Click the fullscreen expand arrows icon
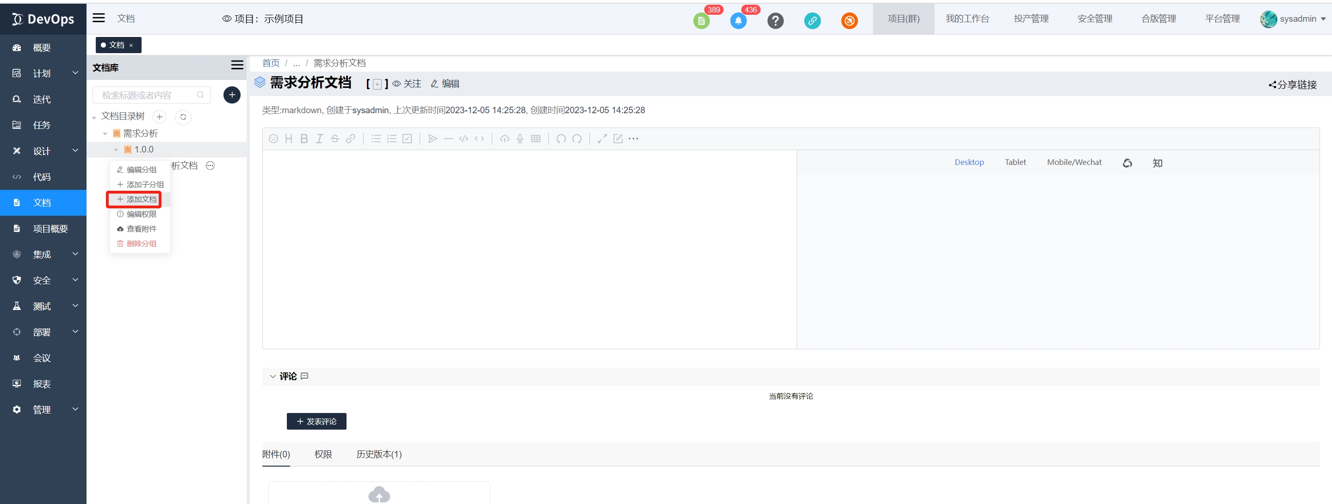1332x504 pixels. pos(602,139)
